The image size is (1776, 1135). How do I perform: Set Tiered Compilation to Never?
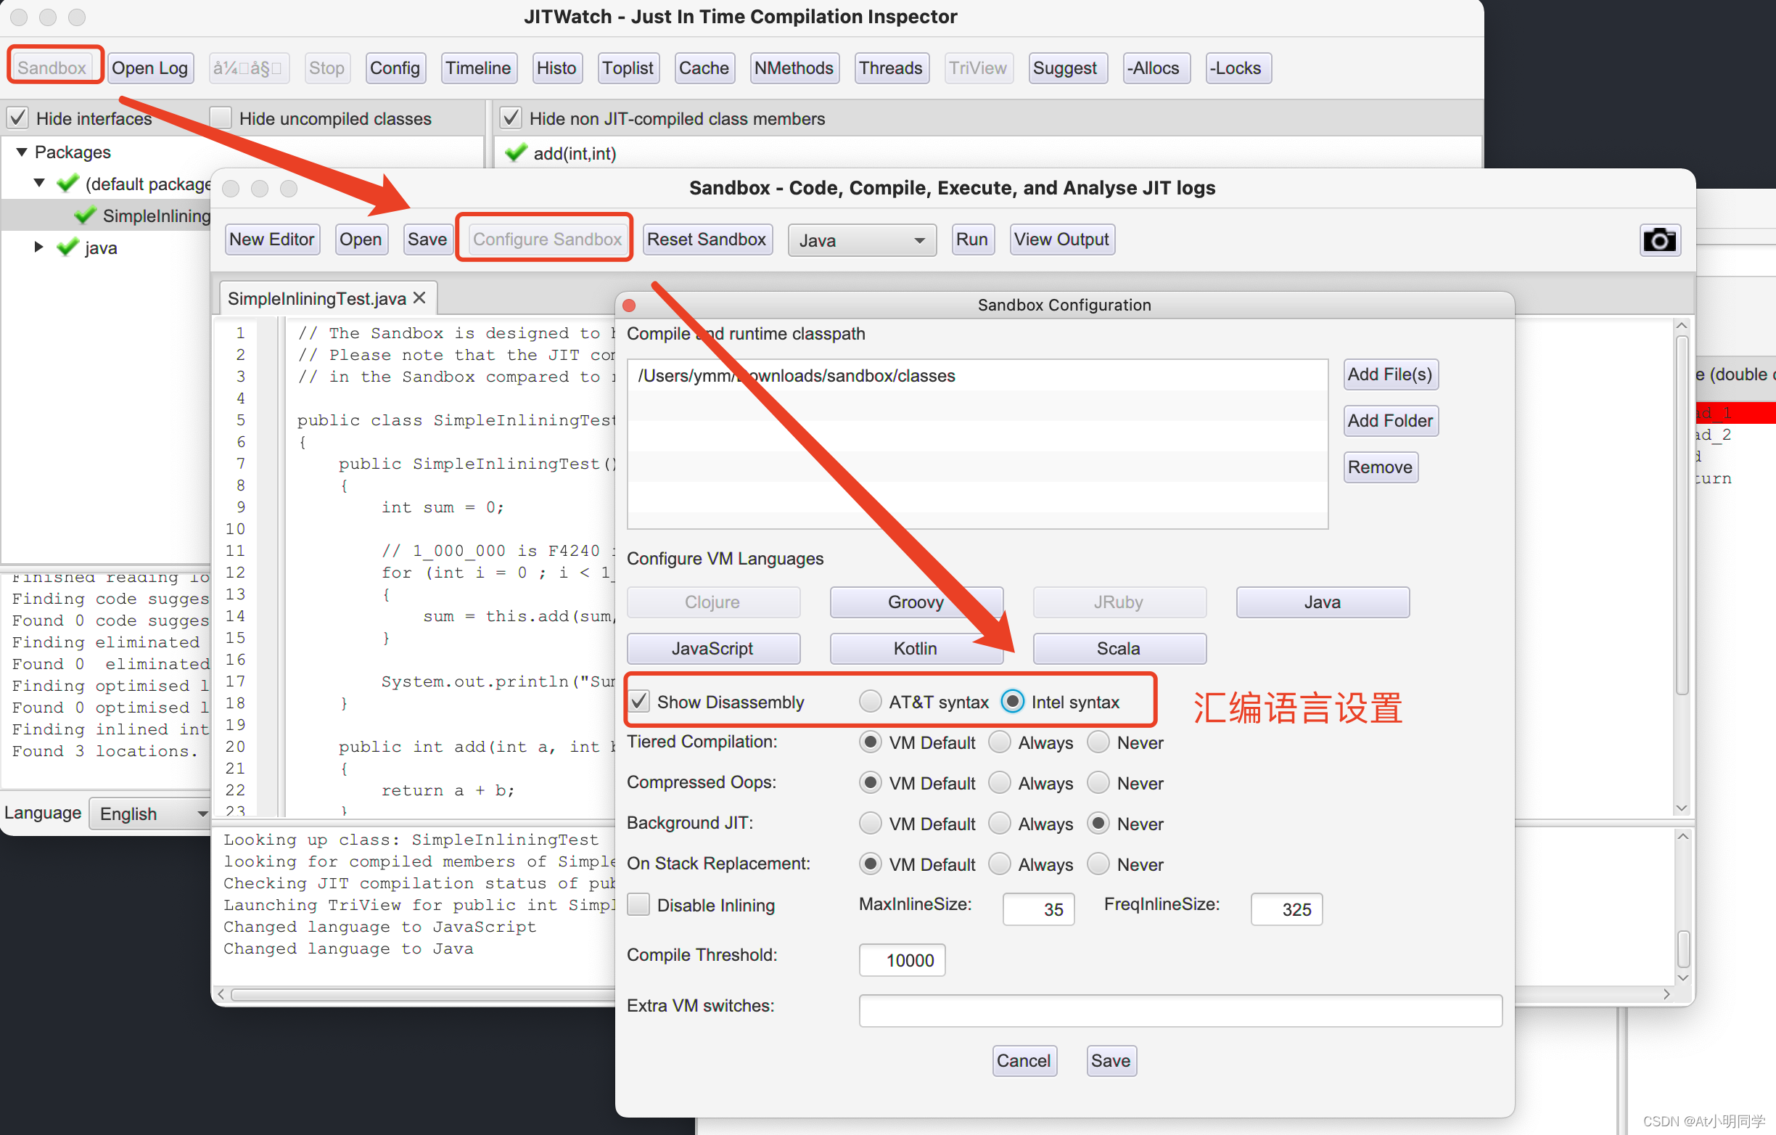coord(1098,742)
